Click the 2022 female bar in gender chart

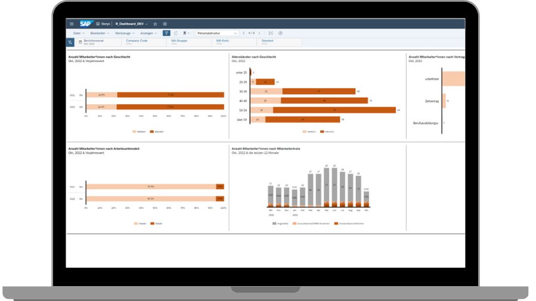click(101, 107)
